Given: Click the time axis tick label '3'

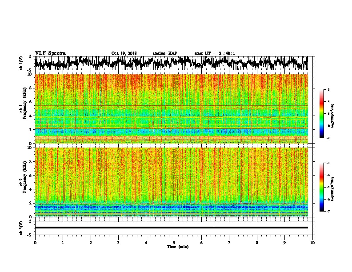Looking at the screenshot, I should tap(118, 243).
